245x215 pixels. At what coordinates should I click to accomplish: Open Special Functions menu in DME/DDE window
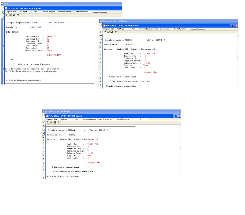(82, 12)
